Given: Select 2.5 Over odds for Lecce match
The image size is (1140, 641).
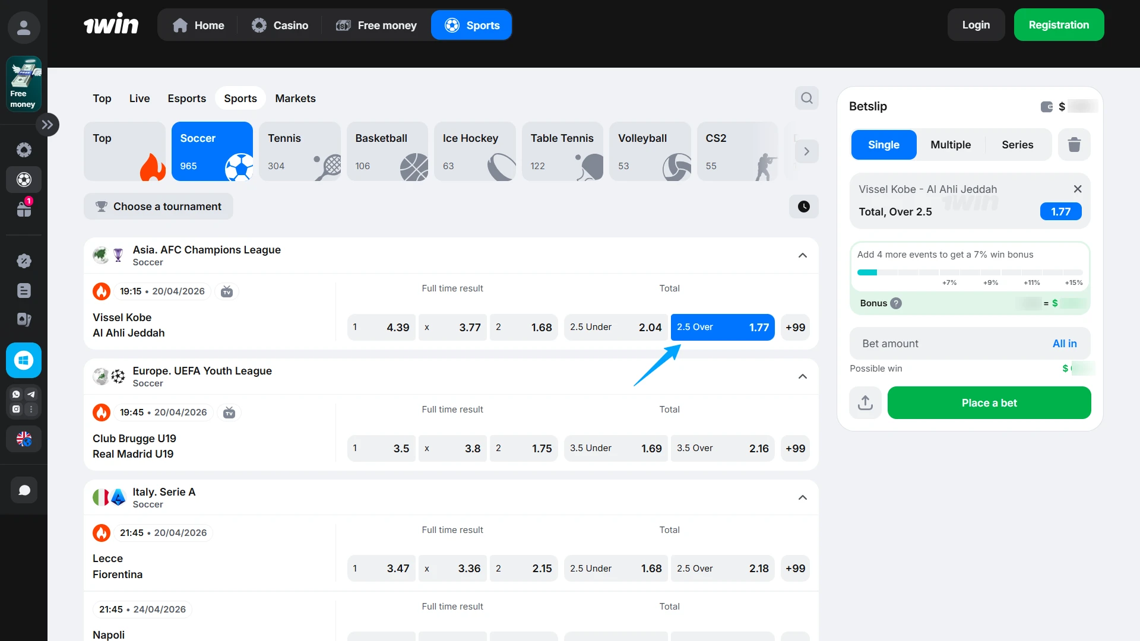Looking at the screenshot, I should (x=722, y=568).
